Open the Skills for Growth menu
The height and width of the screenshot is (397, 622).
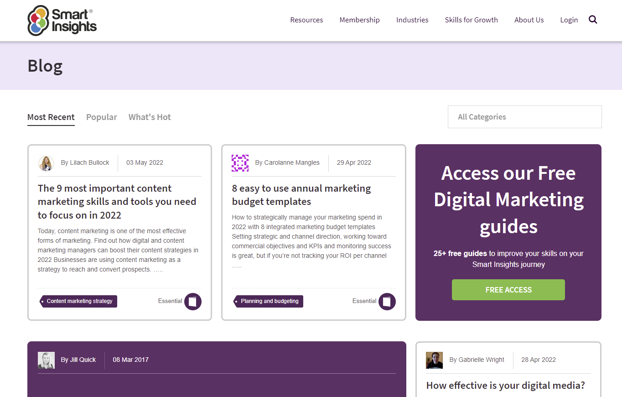coord(472,20)
